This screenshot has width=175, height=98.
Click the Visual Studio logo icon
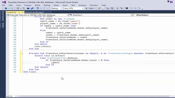(x=4, y=2)
